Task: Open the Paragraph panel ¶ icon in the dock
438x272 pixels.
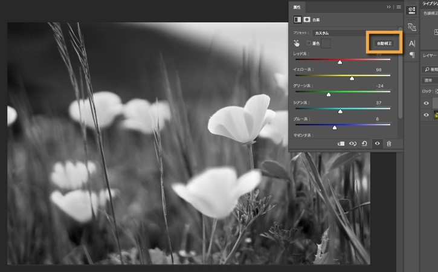Action: click(412, 55)
